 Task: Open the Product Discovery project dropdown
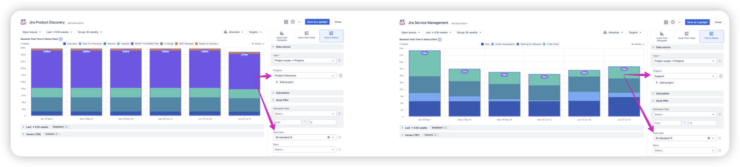(x=304, y=76)
